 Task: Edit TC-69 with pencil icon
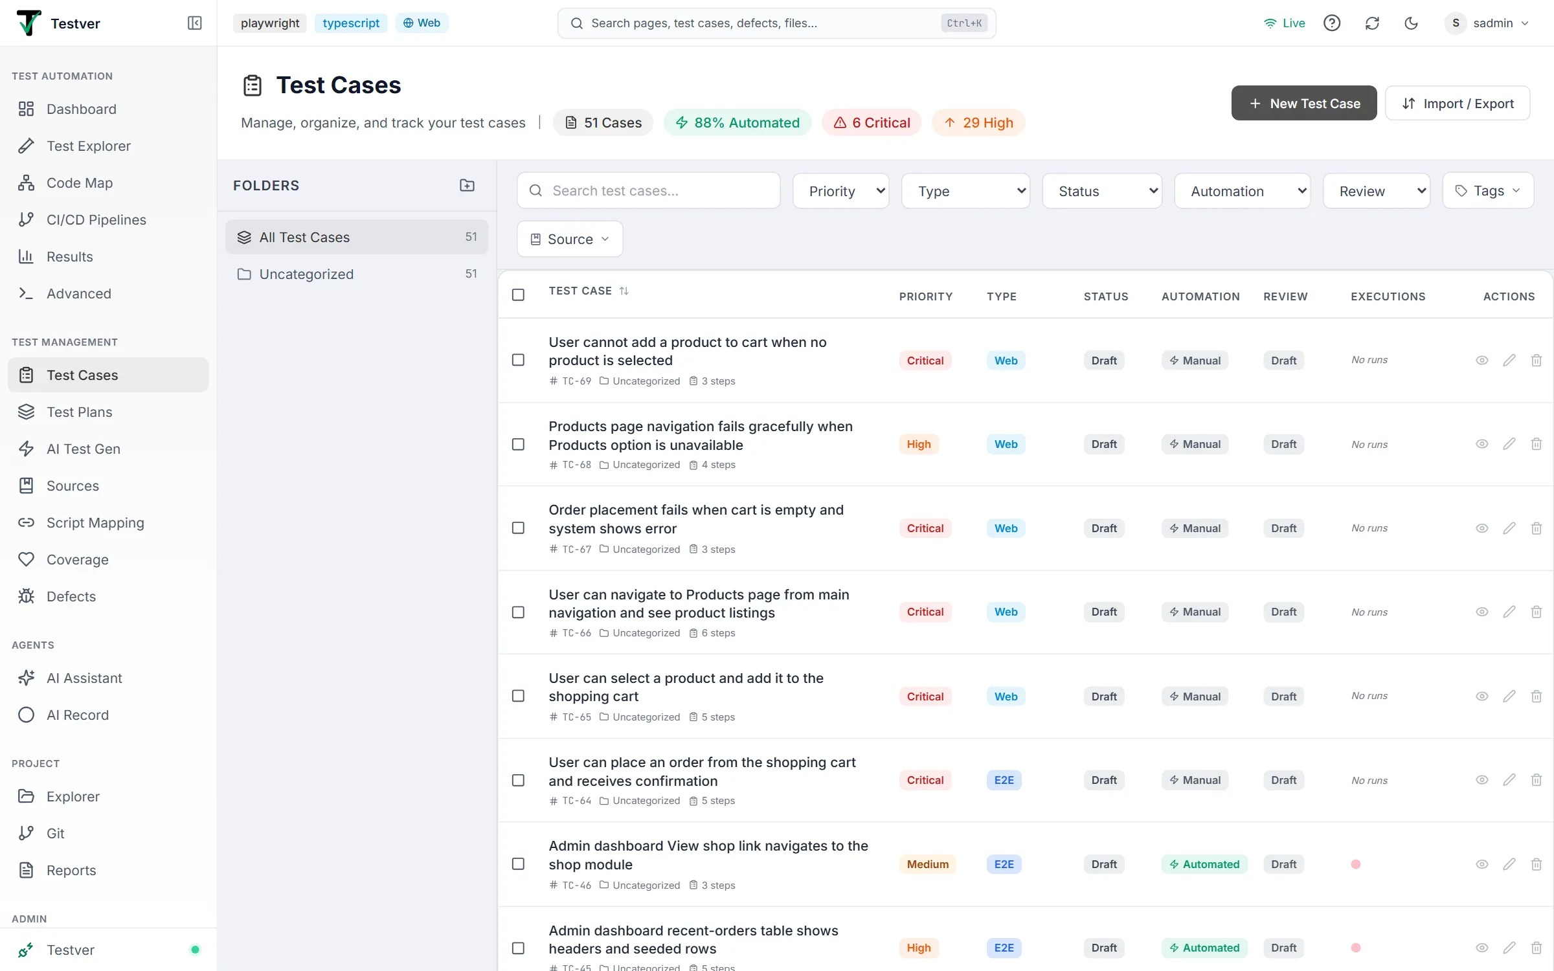pos(1509,360)
